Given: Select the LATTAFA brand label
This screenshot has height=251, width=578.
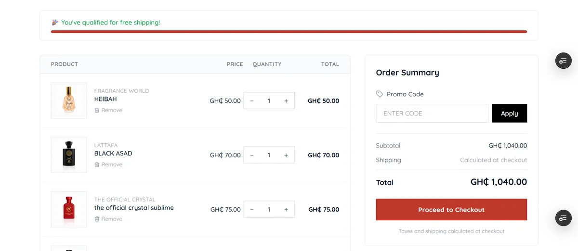Looking at the screenshot, I should (x=106, y=145).
